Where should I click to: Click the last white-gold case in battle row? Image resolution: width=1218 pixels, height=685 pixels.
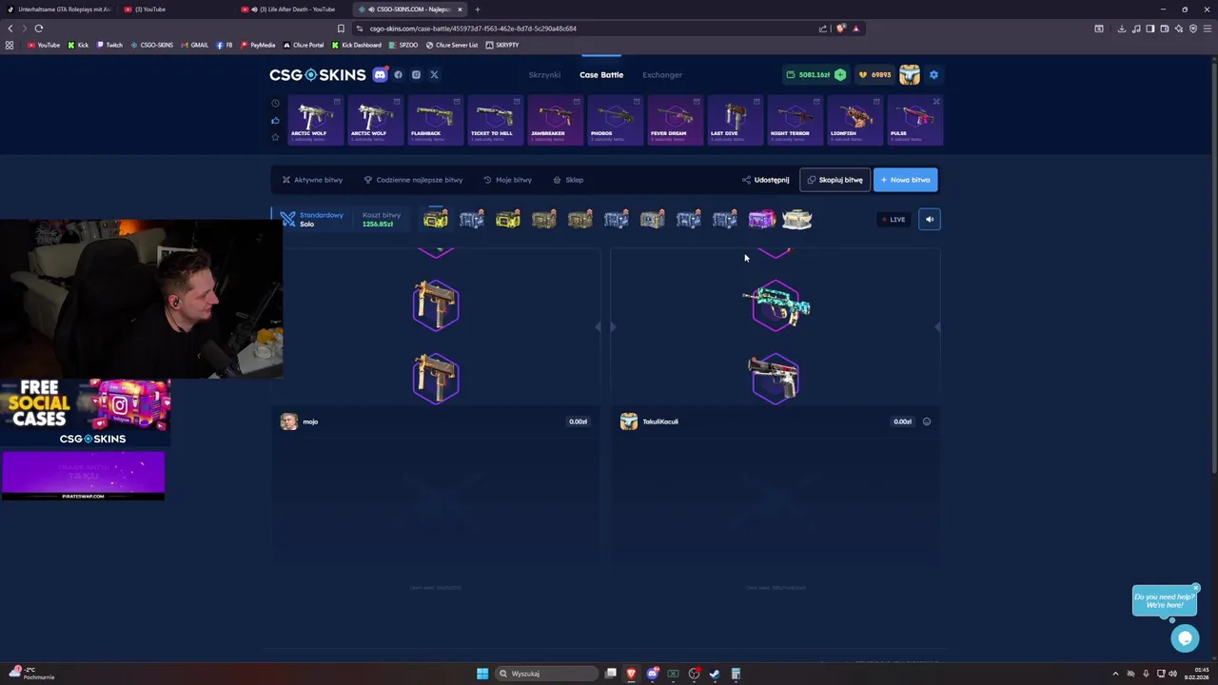pos(797,220)
